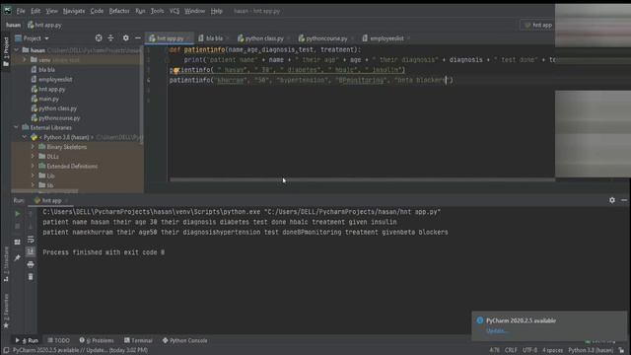Select hnt app tab in Run panel
The height and width of the screenshot is (355, 631).
click(x=50, y=200)
